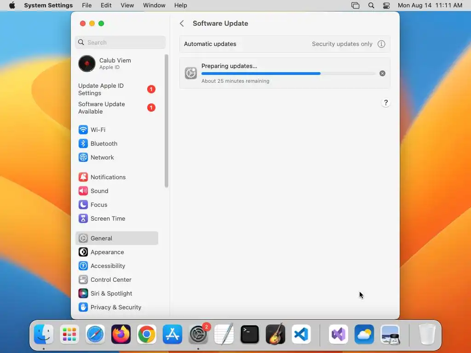Open Trash in the Dock
The height and width of the screenshot is (353, 471).
tap(427, 334)
